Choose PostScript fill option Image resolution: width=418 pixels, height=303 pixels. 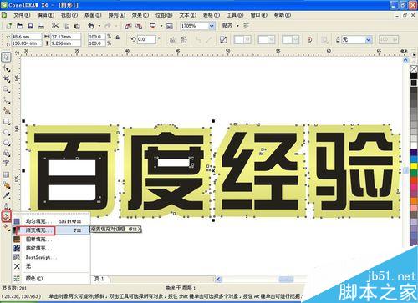pyautogui.click(x=51, y=257)
